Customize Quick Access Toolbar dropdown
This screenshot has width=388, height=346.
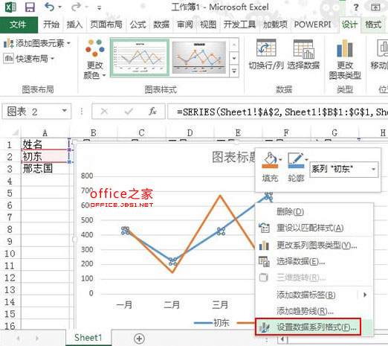pyautogui.click(x=99, y=8)
